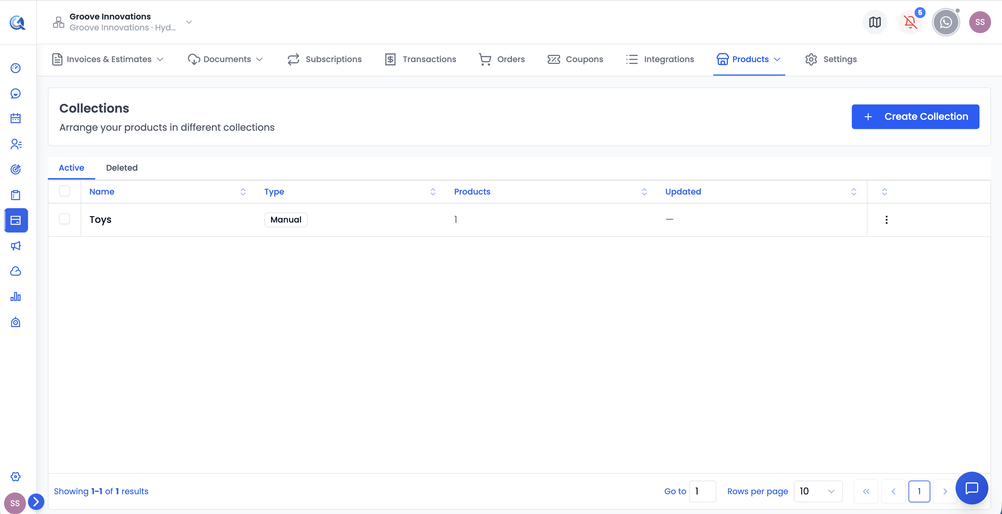Viewport: 1002px width, 514px height.
Task: Click the app logo in top-left corner
Action: pyautogui.click(x=17, y=22)
